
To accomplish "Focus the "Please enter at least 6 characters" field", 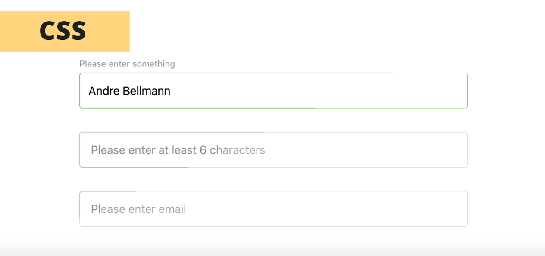I will coord(273,150).
